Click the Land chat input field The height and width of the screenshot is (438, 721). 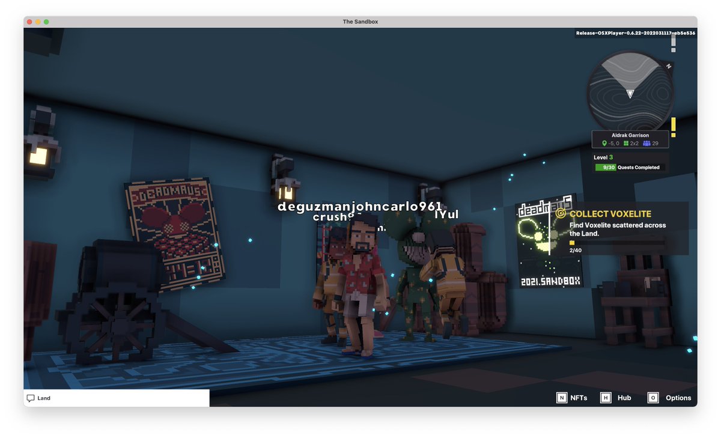coord(117,398)
